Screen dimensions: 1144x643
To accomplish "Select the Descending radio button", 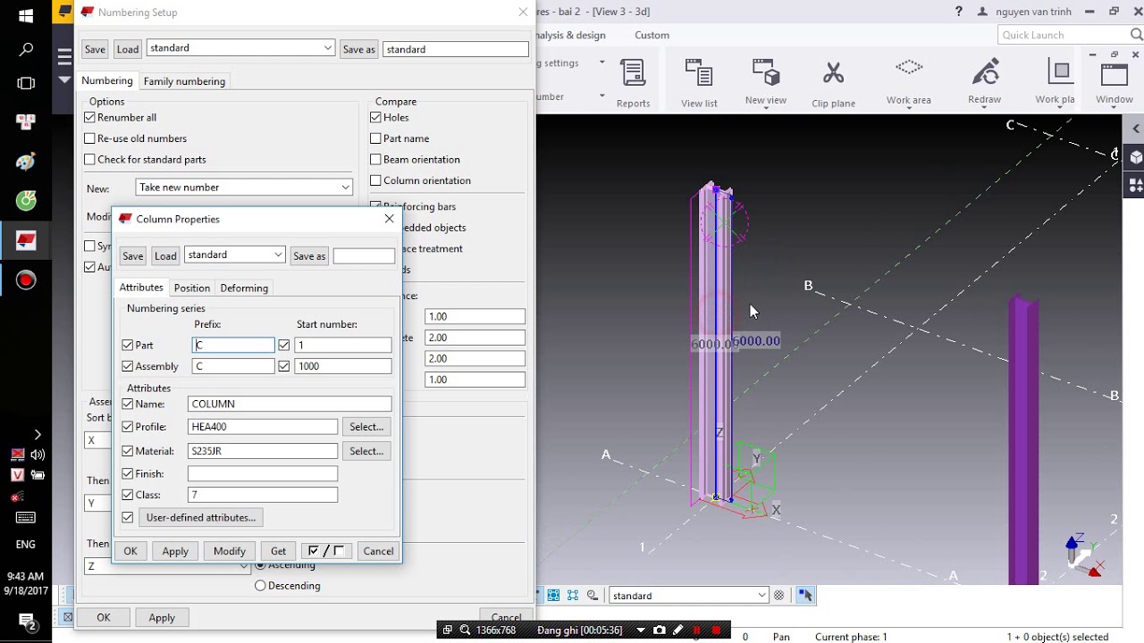I will coord(260,586).
